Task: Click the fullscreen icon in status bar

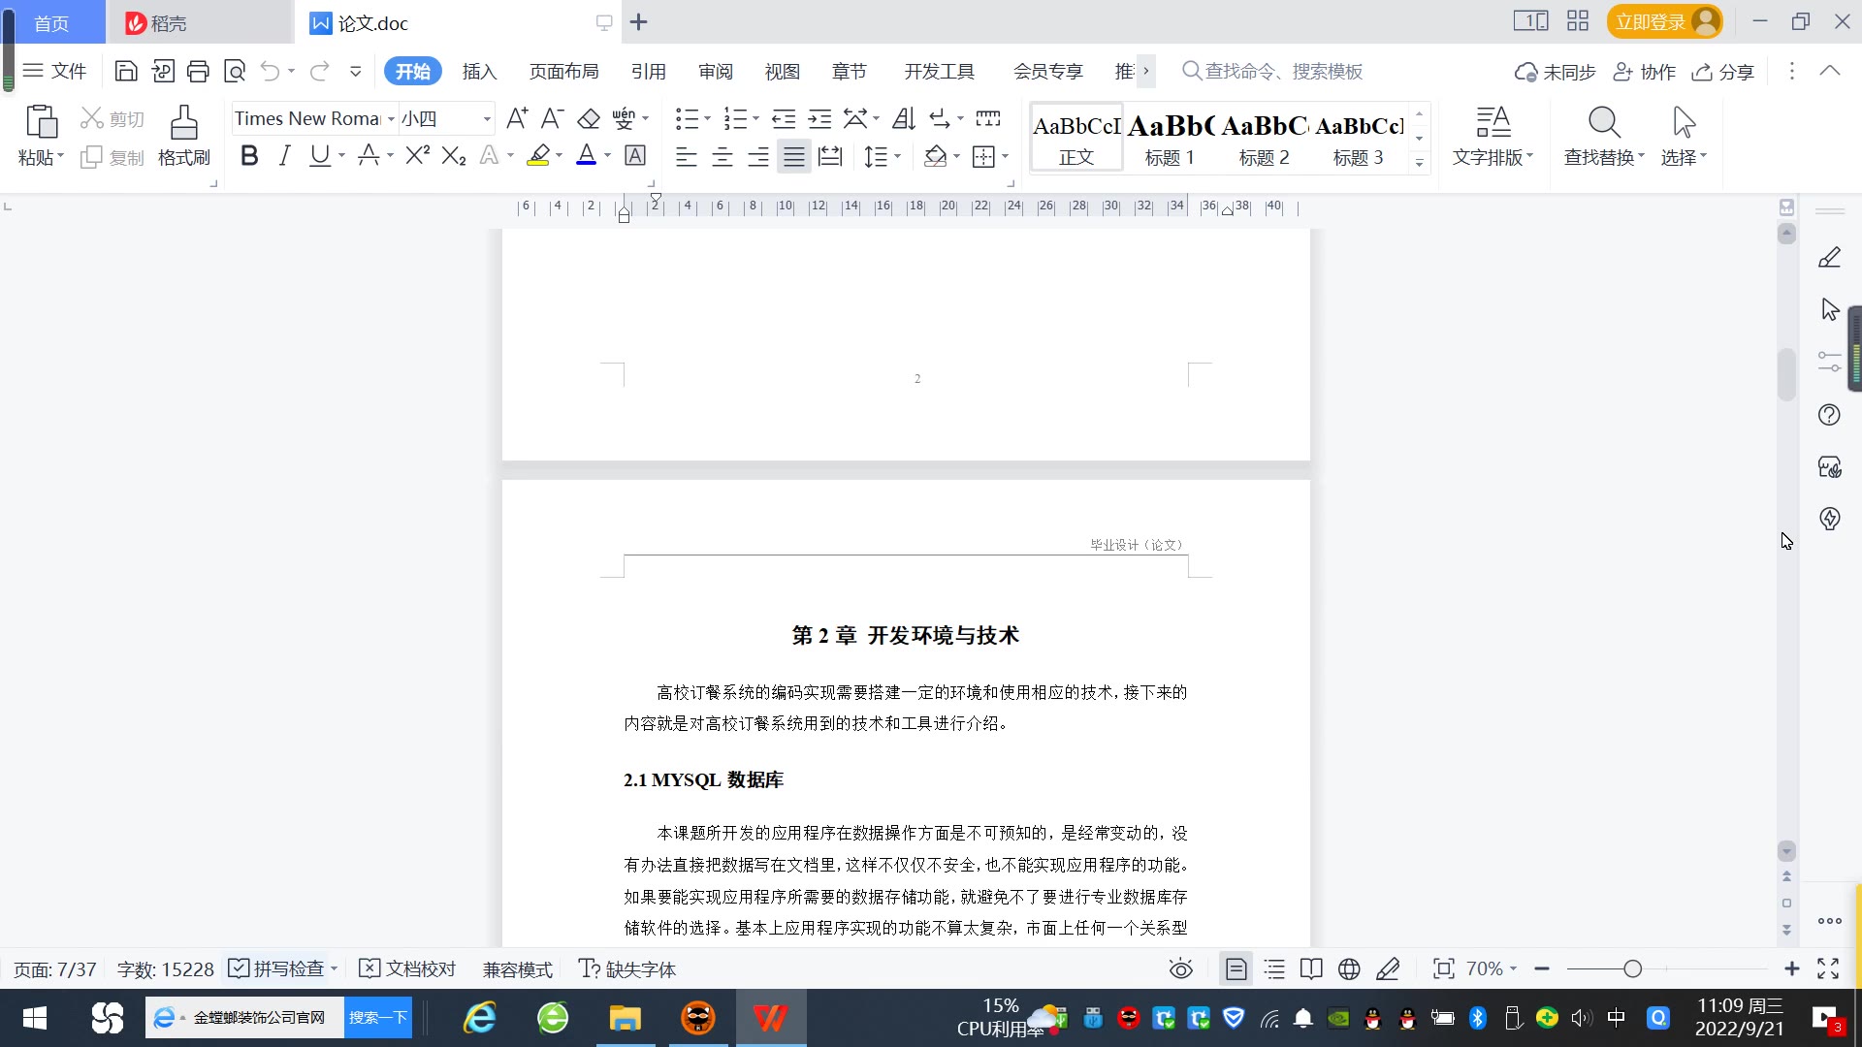Action: pos(1828,968)
